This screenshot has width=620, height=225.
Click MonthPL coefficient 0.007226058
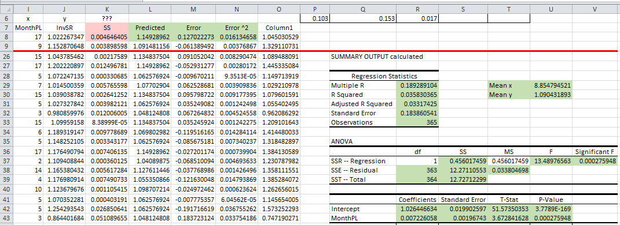point(418,217)
